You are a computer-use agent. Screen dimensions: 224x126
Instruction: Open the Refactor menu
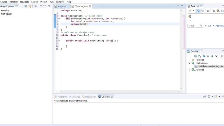pyautogui.click(x=14, y=2)
